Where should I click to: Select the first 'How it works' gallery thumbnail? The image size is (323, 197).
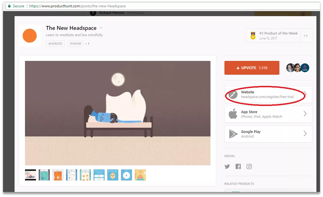click(x=31, y=175)
